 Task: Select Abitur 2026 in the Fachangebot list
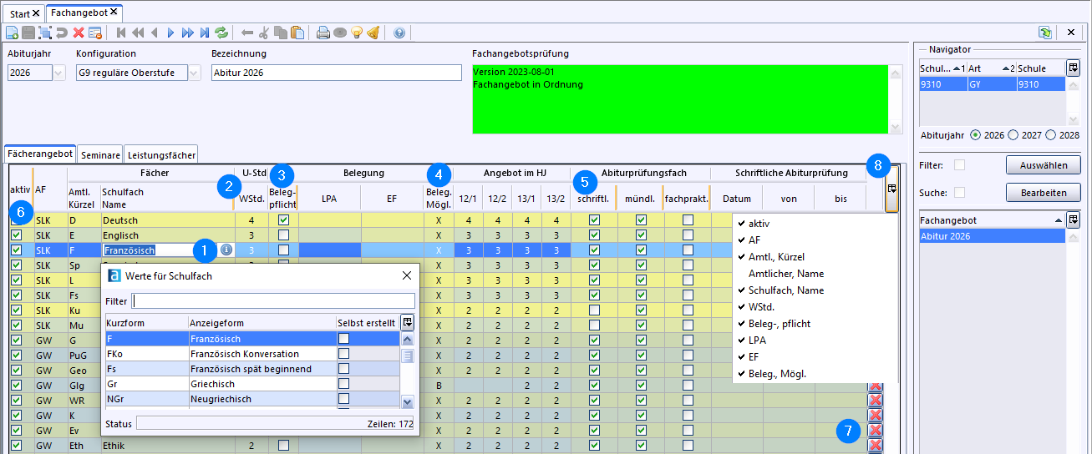coord(993,236)
